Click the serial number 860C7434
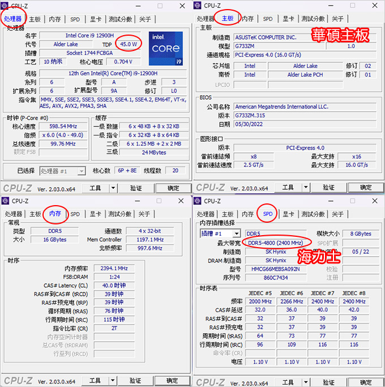Image resolution: width=385 pixels, height=387 pixels. point(276,278)
